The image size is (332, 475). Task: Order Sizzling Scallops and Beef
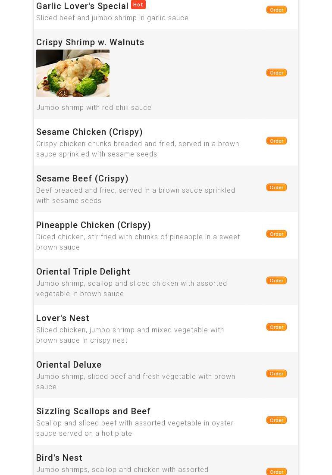click(x=276, y=420)
